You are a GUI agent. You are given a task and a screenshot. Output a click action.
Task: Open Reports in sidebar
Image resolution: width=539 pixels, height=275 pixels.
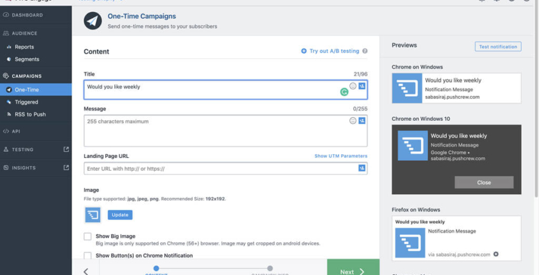click(x=24, y=47)
